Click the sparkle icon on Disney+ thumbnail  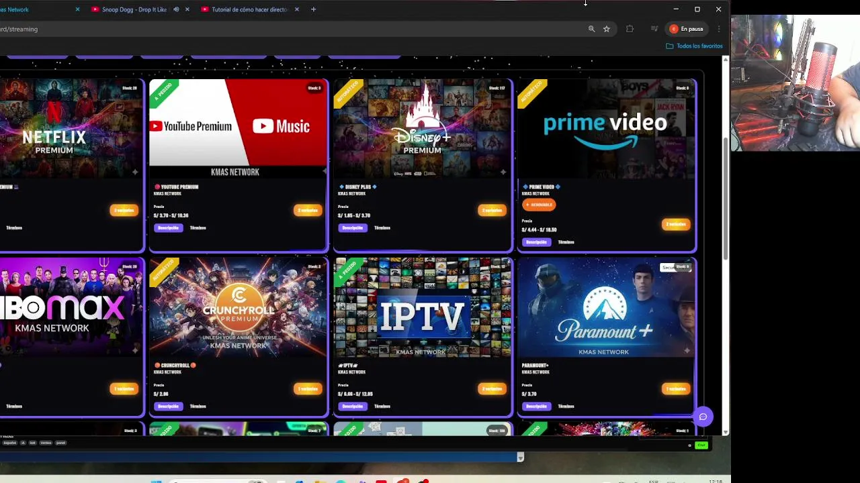coord(503,172)
